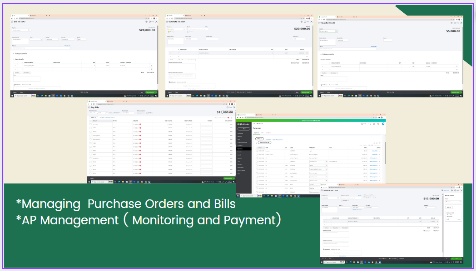
Task: Expand Item details section in Supplier Credit window
Action: (327, 60)
